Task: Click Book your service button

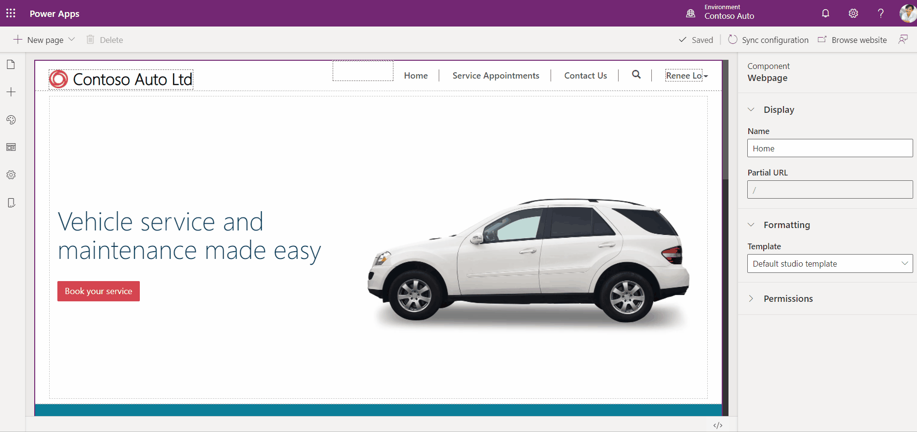Action: [x=98, y=291]
